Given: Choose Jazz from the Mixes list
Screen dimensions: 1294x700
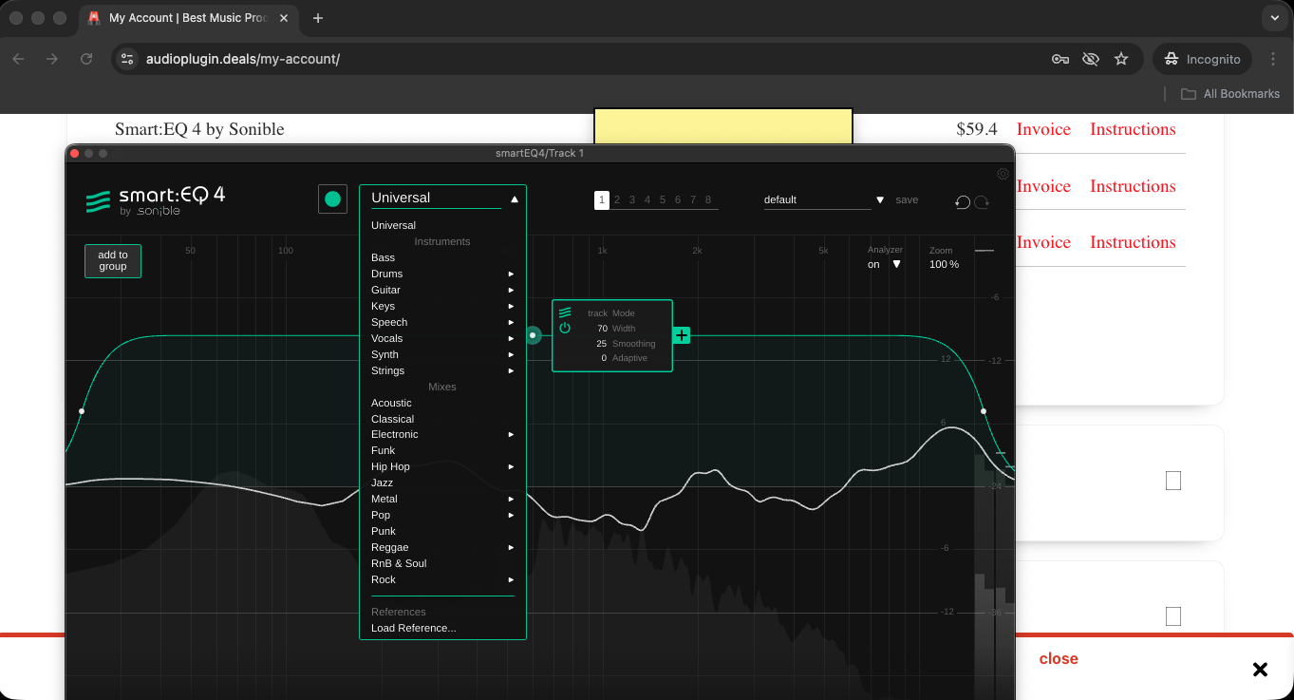Looking at the screenshot, I should point(382,482).
